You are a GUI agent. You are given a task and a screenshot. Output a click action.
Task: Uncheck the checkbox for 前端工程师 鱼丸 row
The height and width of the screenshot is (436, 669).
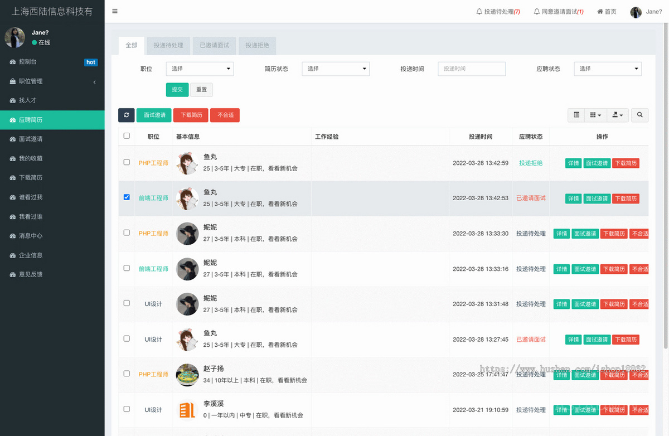click(127, 196)
